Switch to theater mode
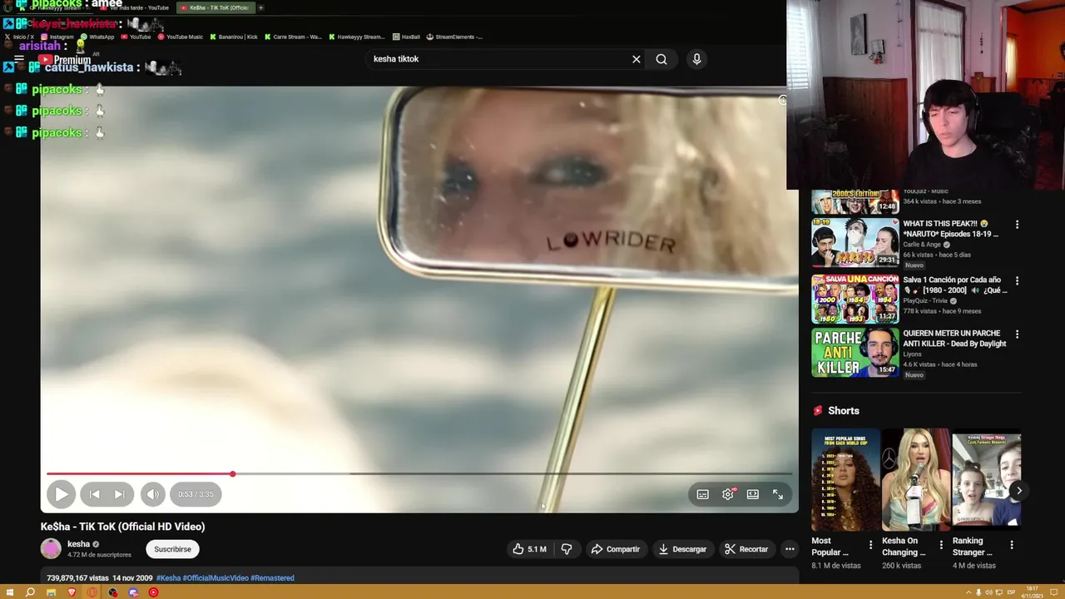 click(753, 494)
